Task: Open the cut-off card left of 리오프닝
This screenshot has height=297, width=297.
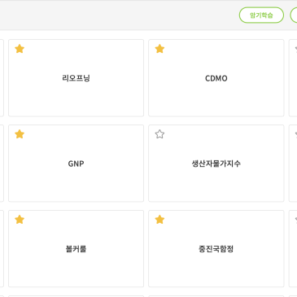Action: 2,78
